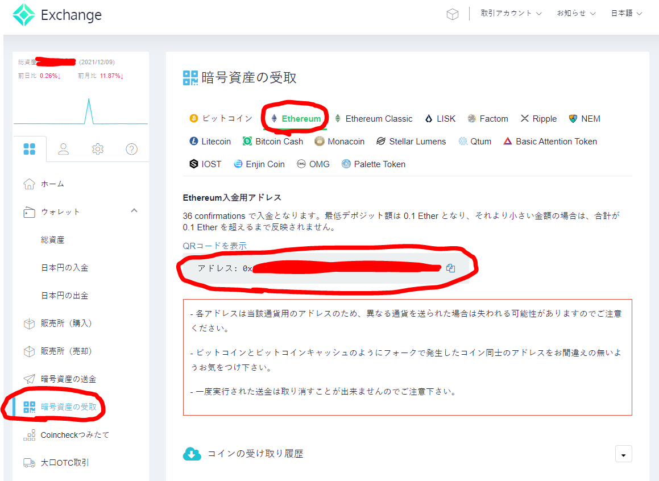Click the box icon in the top bar
Image resolution: width=659 pixels, height=481 pixels.
click(x=452, y=14)
